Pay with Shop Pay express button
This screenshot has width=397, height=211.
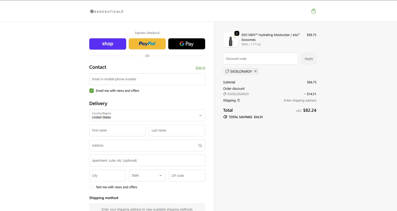pyautogui.click(x=108, y=44)
